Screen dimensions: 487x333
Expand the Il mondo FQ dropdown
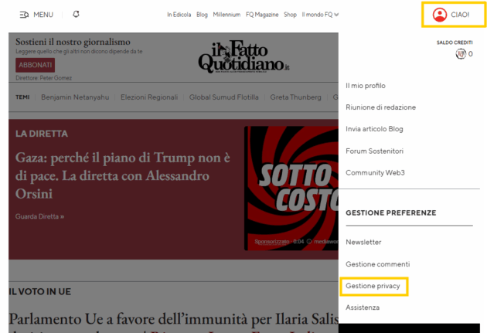pyautogui.click(x=320, y=15)
